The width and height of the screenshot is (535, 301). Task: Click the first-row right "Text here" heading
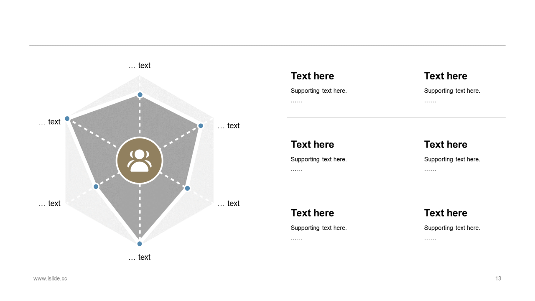446,76
